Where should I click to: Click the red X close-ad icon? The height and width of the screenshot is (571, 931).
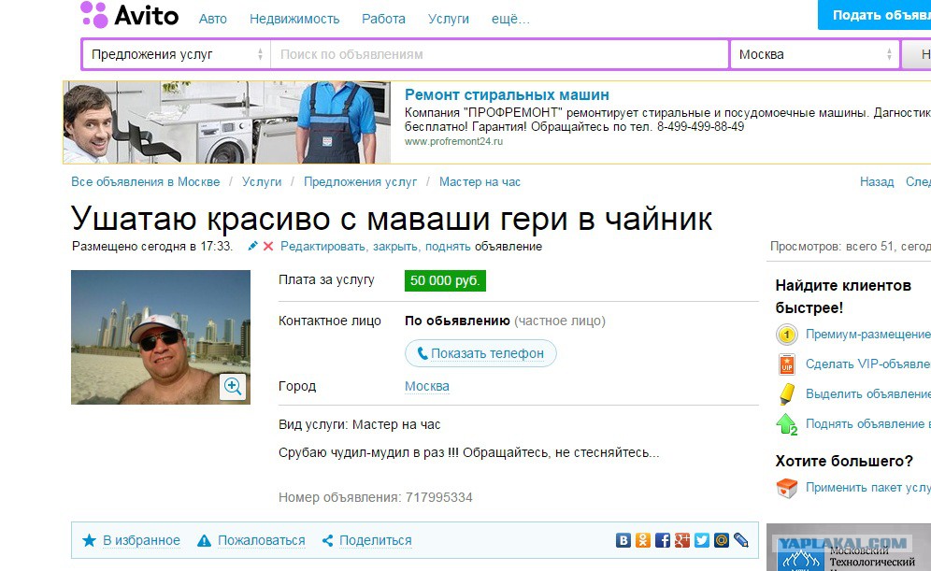[x=268, y=247]
